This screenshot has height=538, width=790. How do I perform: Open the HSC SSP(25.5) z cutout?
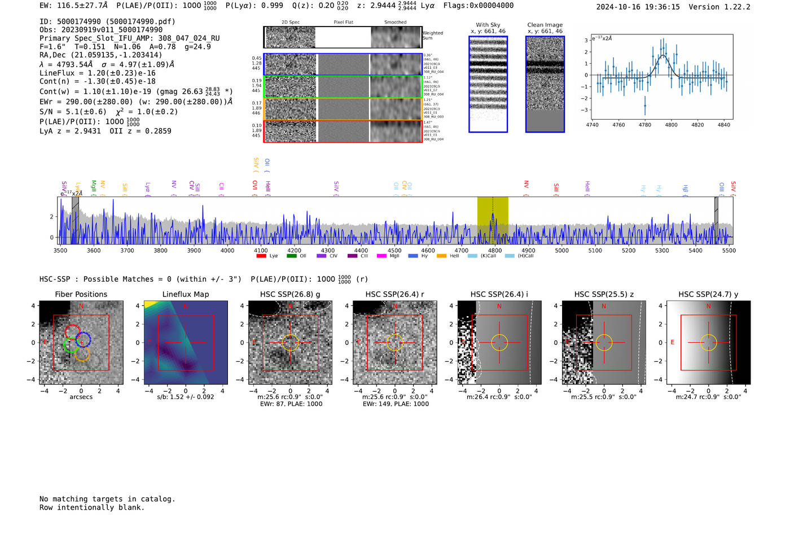pyautogui.click(x=604, y=343)
